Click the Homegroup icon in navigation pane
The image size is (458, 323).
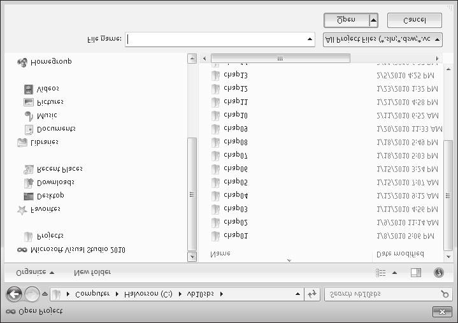coord(22,62)
